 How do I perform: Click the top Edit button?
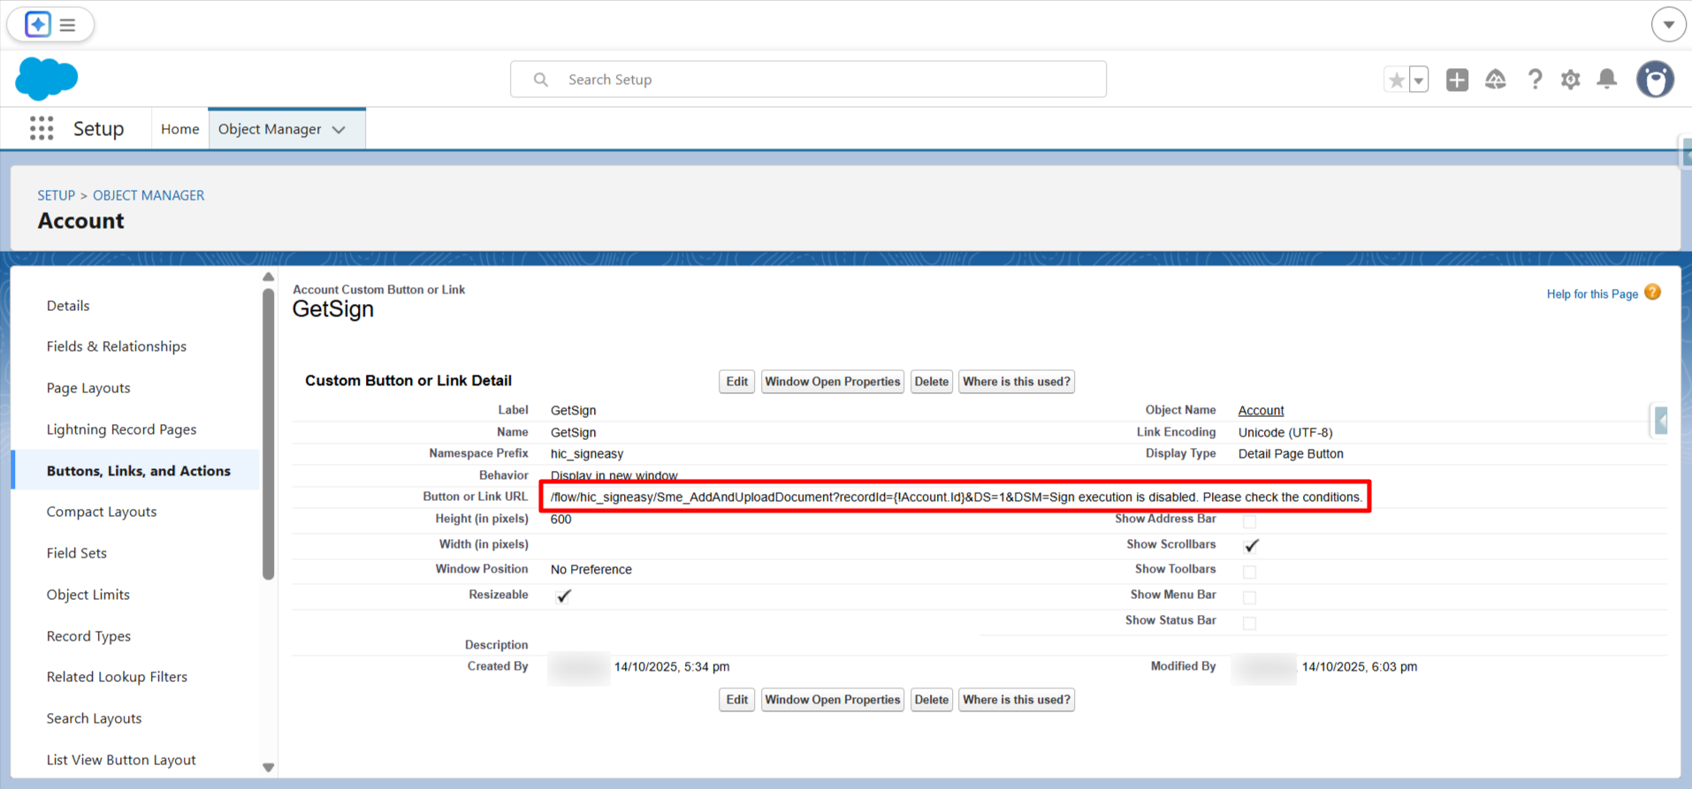[736, 382]
